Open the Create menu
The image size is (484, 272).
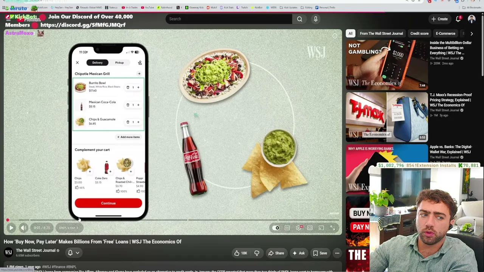[x=439, y=19]
